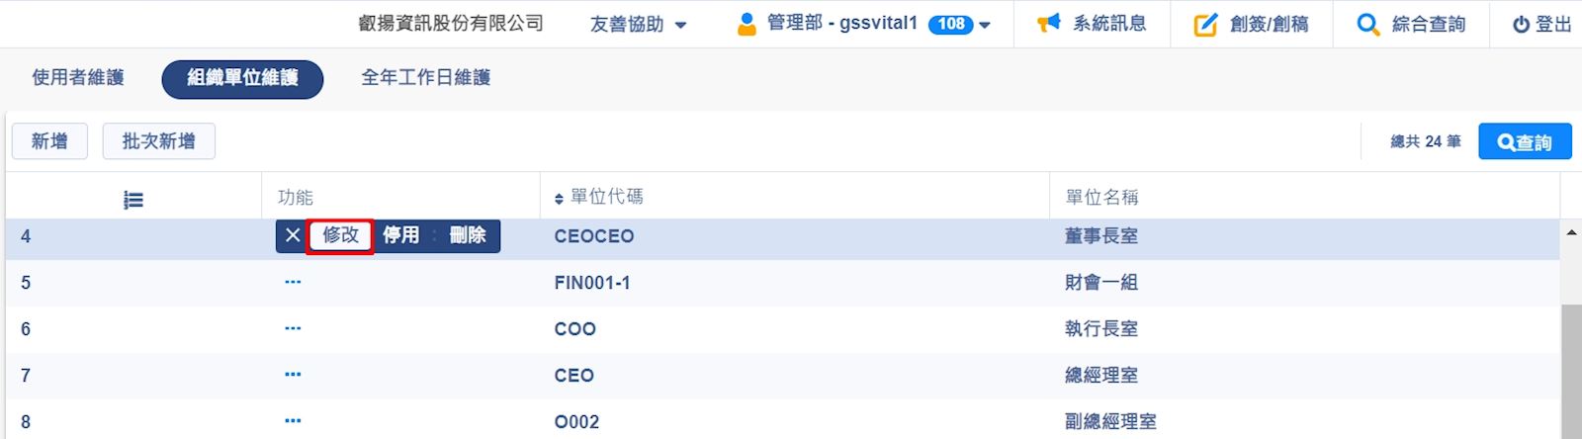This screenshot has height=439, width=1582.
Task: Click the 新增 button
Action: (49, 141)
